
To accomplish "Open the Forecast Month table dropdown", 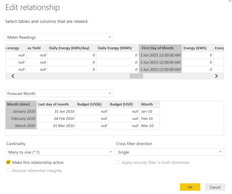I will click(x=59, y=93).
